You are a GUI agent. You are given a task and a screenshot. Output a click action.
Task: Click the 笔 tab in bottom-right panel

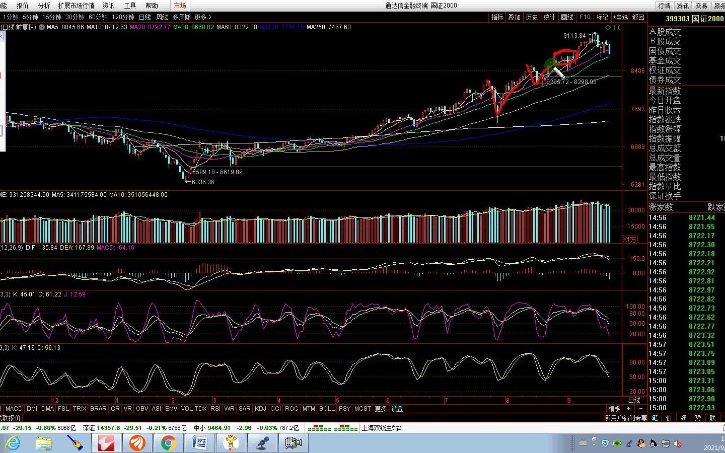point(655,418)
